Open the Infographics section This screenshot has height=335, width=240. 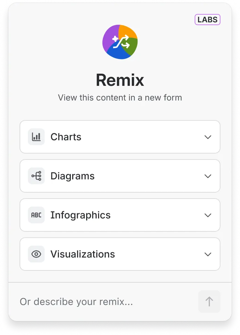coord(120,215)
